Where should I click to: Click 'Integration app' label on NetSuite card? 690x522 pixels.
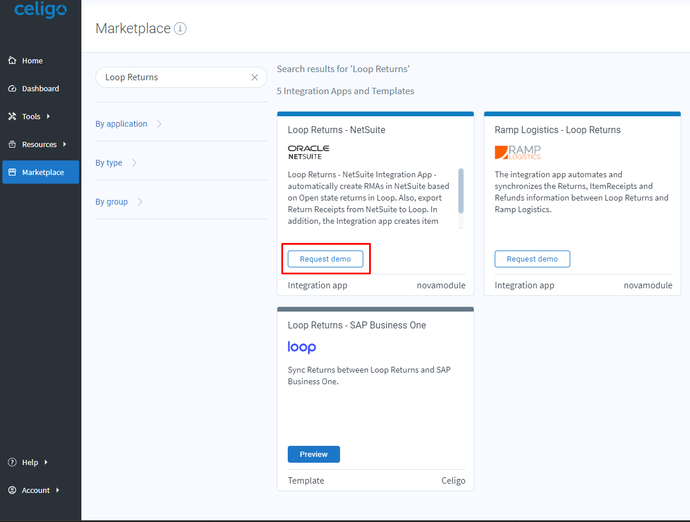317,285
